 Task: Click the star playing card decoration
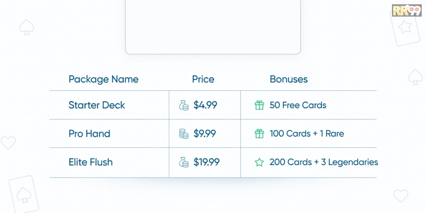click(404, 29)
